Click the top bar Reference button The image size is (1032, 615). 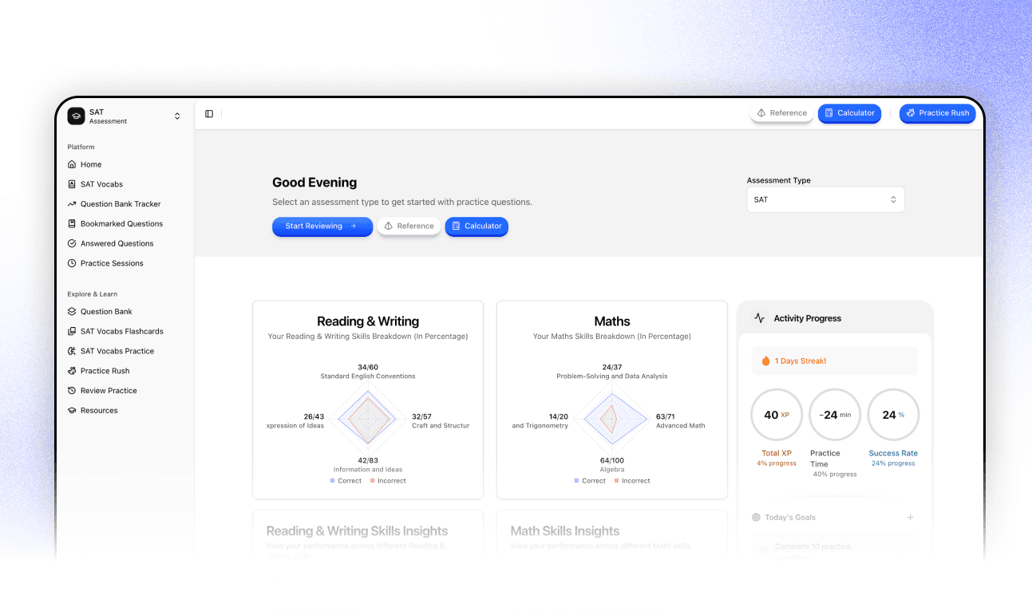[x=781, y=113]
